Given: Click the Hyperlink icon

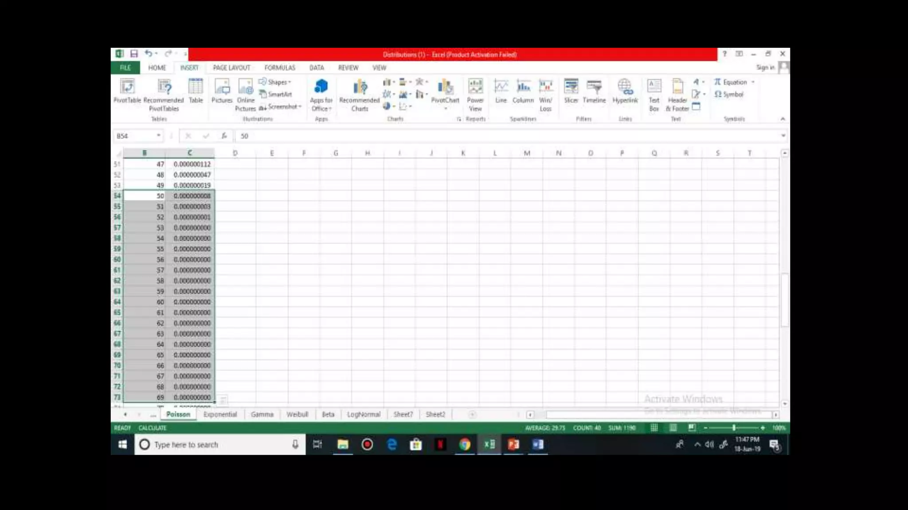Looking at the screenshot, I should [x=625, y=87].
